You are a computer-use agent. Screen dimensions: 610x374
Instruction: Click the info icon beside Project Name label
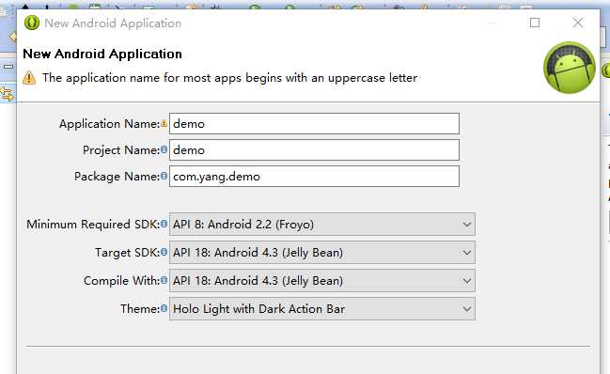tap(164, 149)
